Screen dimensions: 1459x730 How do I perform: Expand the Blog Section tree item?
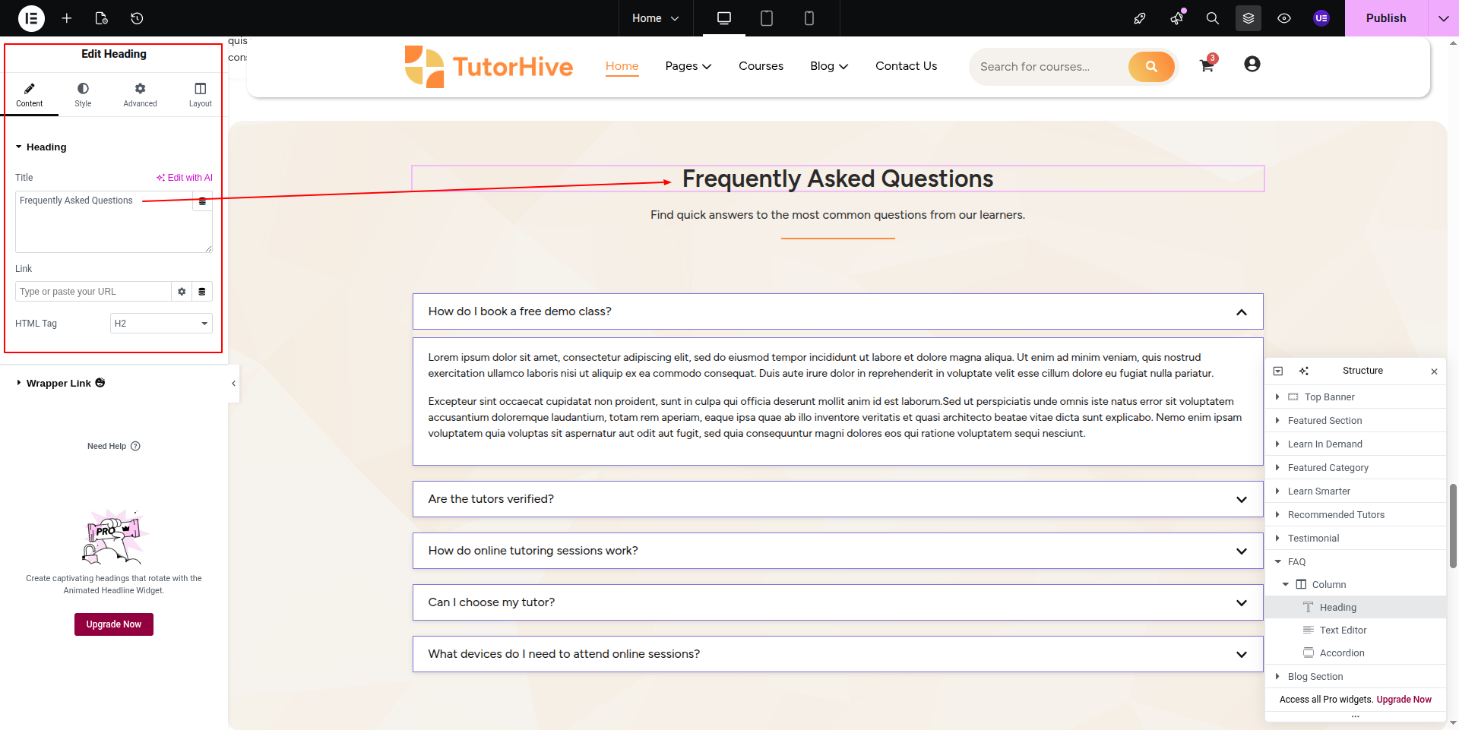[1277, 676]
